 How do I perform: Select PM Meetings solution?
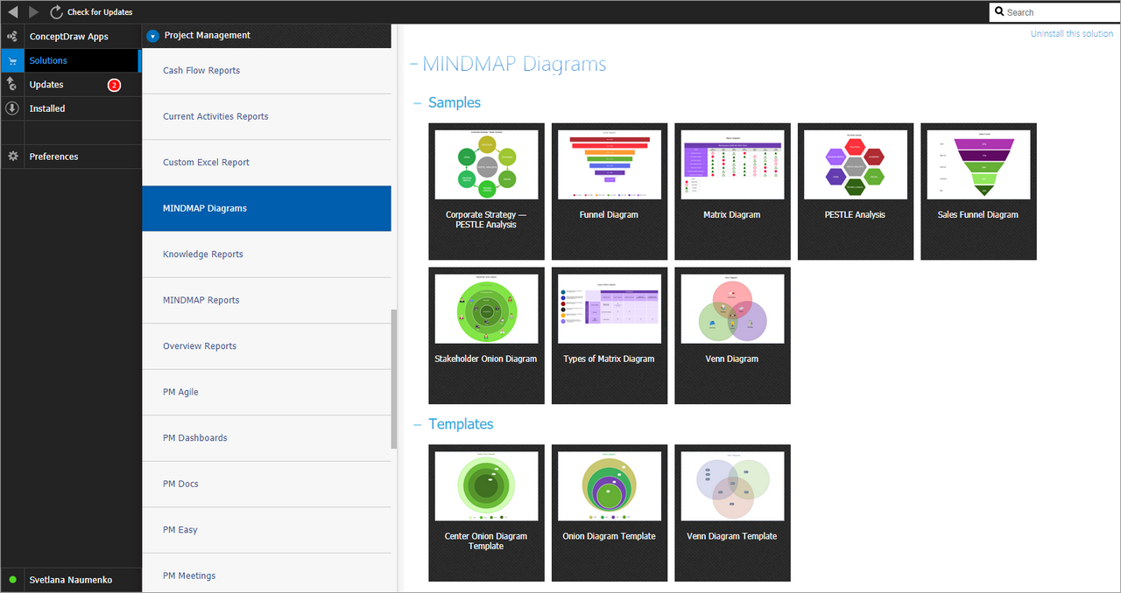click(266, 574)
